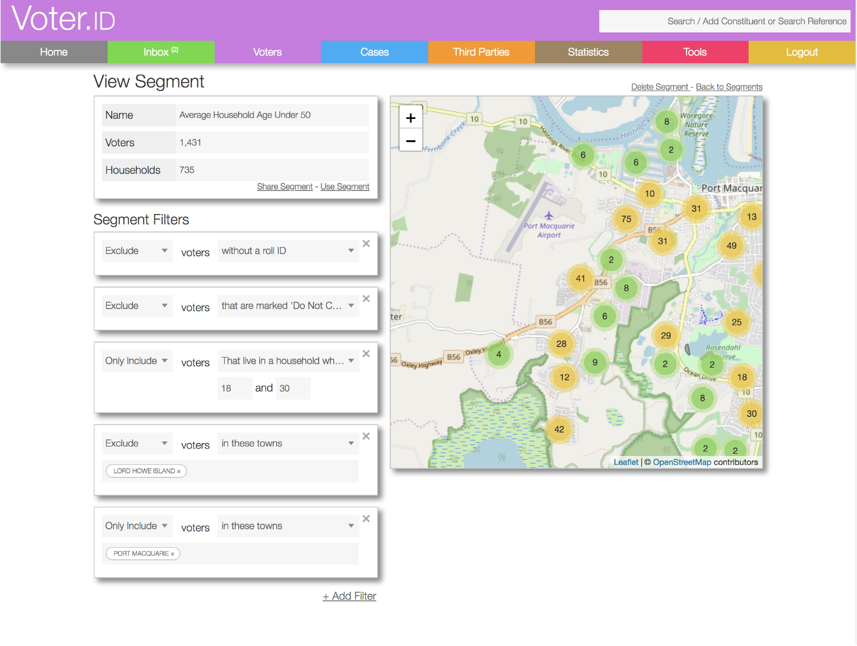Open Exclude dropdown for roll ID filter
The image size is (857, 646).
[136, 251]
